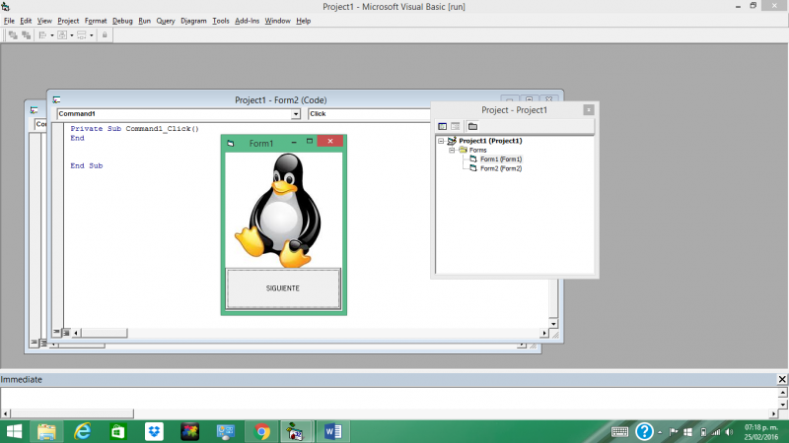The image size is (789, 443).
Task: Click the Form1 window system icon
Action: tap(231, 143)
